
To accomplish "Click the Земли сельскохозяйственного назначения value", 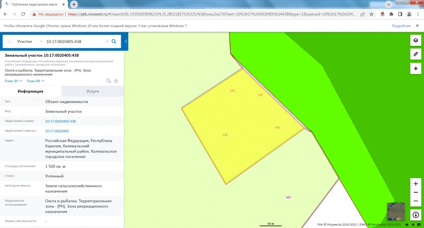I will (x=73, y=189).
